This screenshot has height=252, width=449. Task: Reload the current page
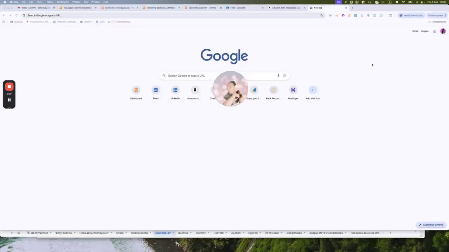click(16, 15)
